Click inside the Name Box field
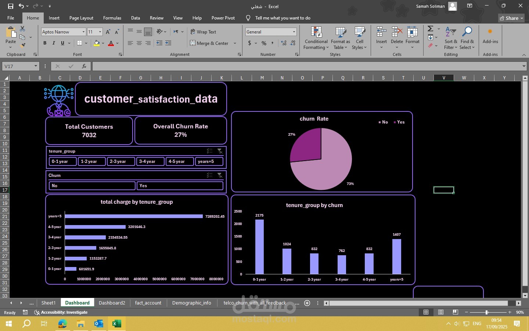 tap(18, 66)
